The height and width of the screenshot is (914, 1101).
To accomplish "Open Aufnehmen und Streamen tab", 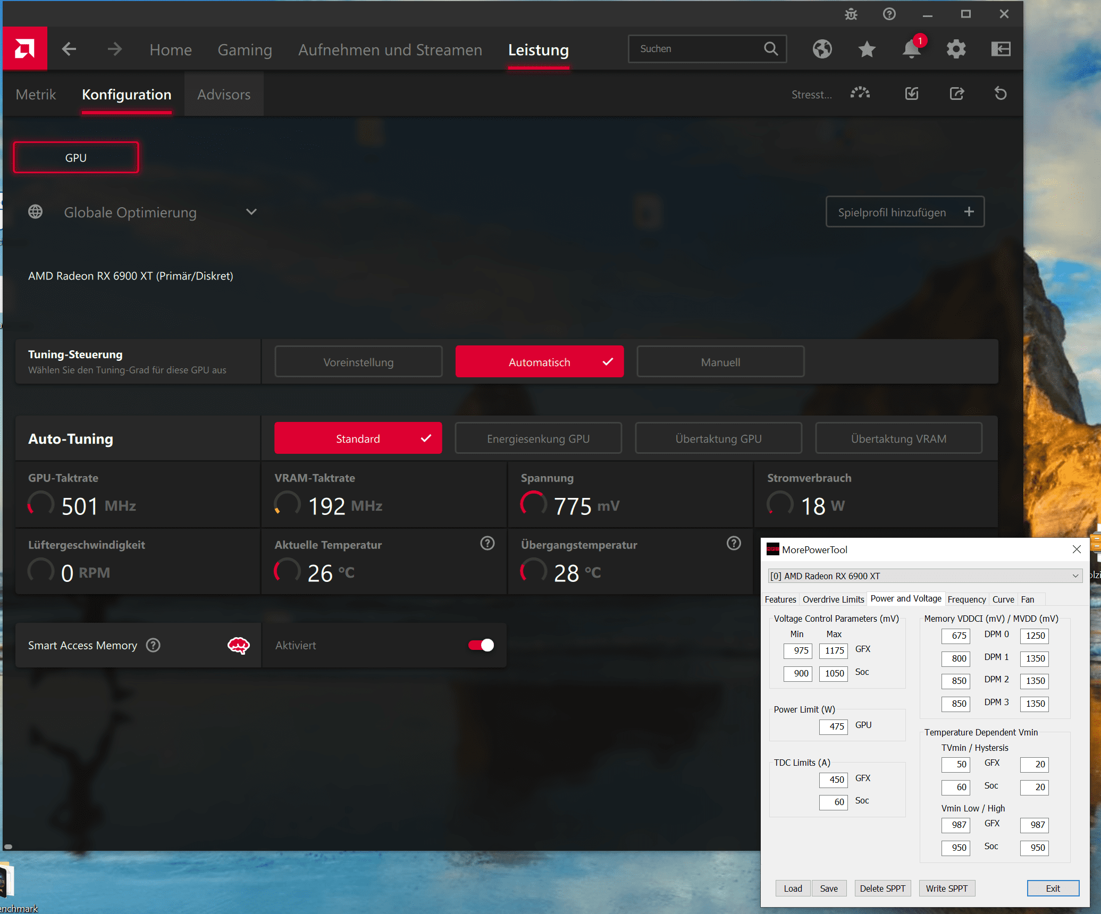I will tap(390, 49).
